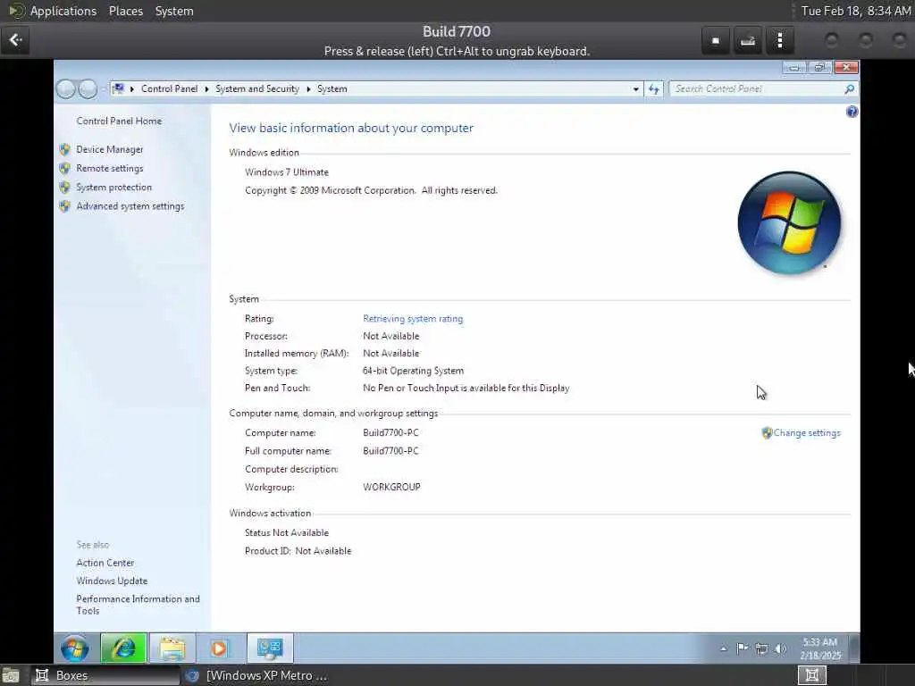Click WORKGROUP value text

pos(391,487)
